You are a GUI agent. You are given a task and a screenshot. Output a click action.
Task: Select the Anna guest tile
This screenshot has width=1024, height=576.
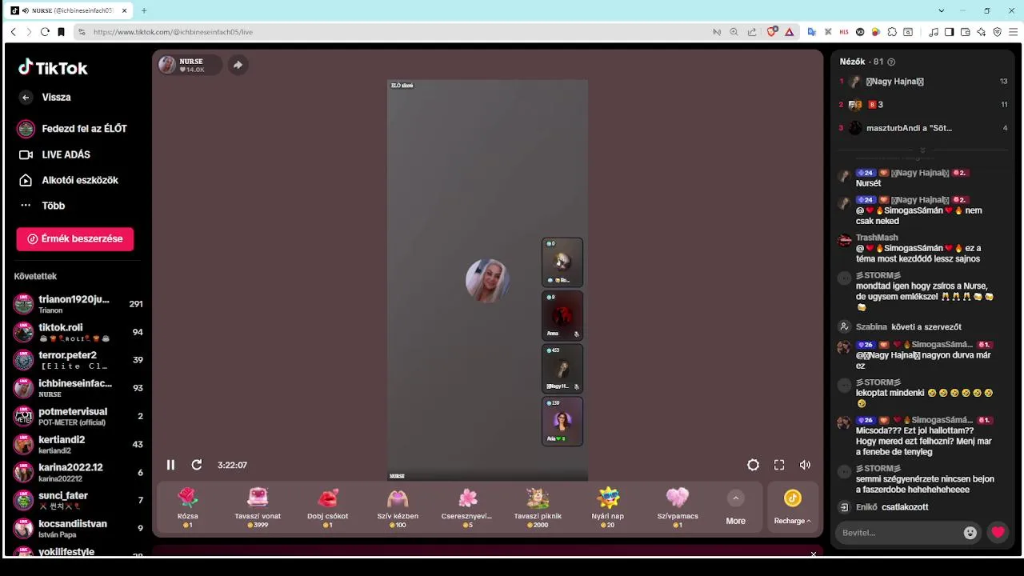[562, 315]
